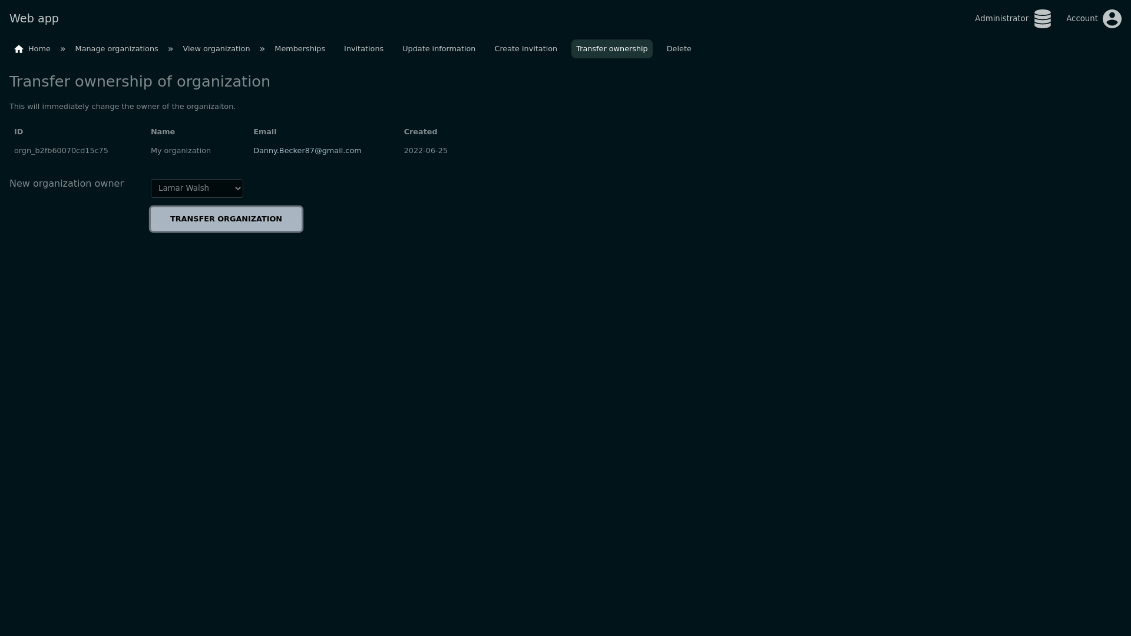Click the Danny.Becker87@gmail.com email link
This screenshot has width=1131, height=636.
click(x=307, y=151)
